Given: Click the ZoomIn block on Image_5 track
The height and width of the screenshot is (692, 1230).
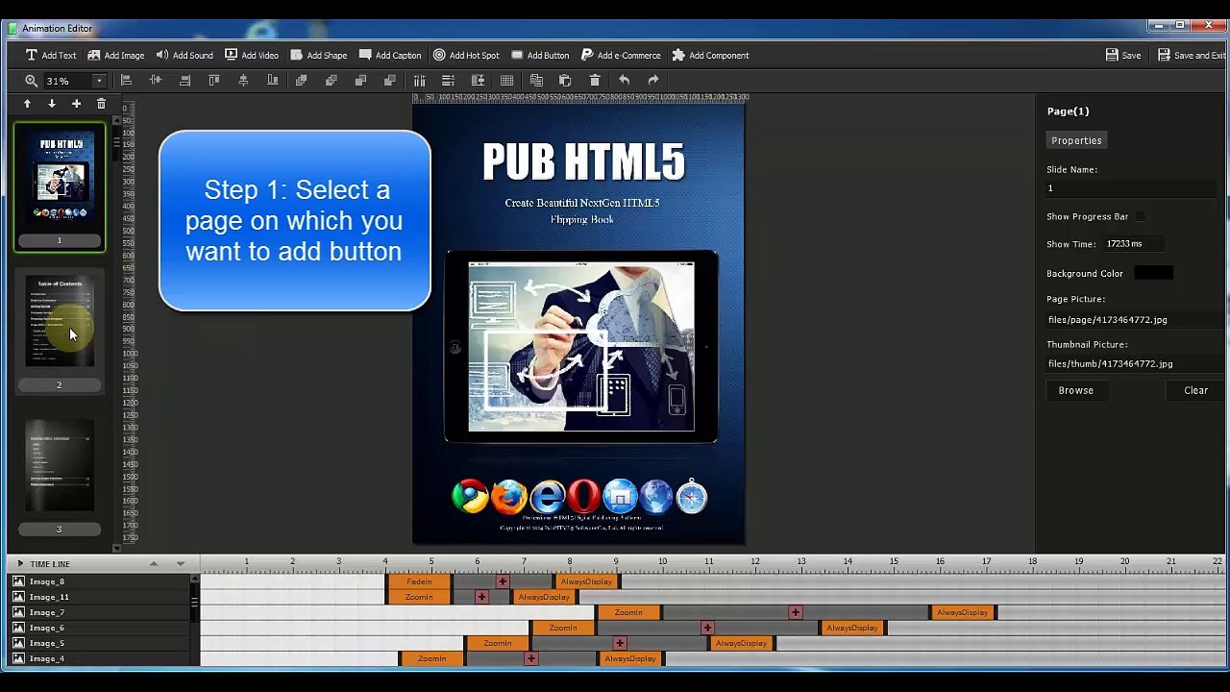Looking at the screenshot, I should tap(498, 643).
